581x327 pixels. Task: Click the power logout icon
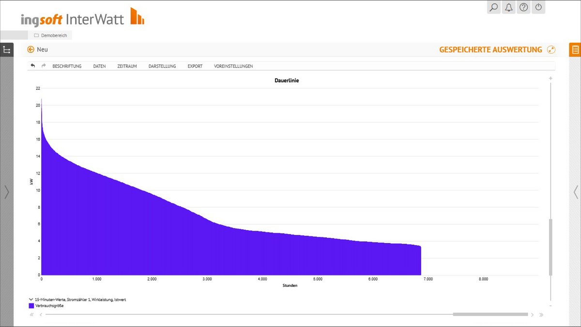pos(538,7)
